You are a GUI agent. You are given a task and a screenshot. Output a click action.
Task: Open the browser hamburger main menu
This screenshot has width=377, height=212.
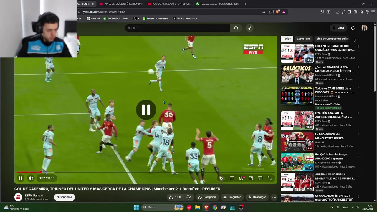point(373,12)
